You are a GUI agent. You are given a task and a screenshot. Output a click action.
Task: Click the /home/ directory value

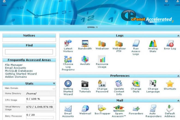[x=31, y=94]
